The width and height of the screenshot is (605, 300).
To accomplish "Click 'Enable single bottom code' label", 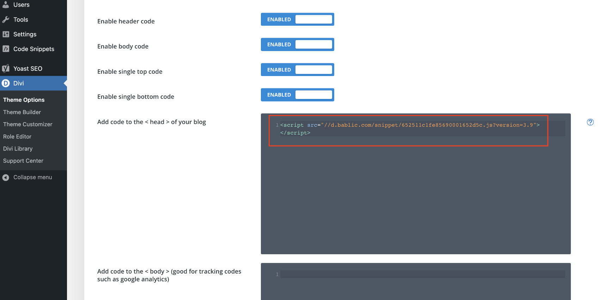I will 136,96.
